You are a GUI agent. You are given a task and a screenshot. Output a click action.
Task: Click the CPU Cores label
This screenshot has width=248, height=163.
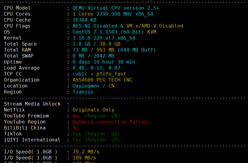[17, 14]
